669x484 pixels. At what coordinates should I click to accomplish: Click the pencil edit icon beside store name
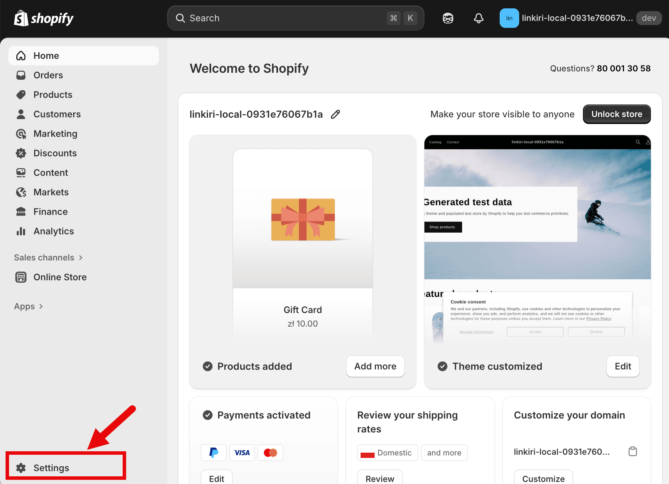[335, 114]
